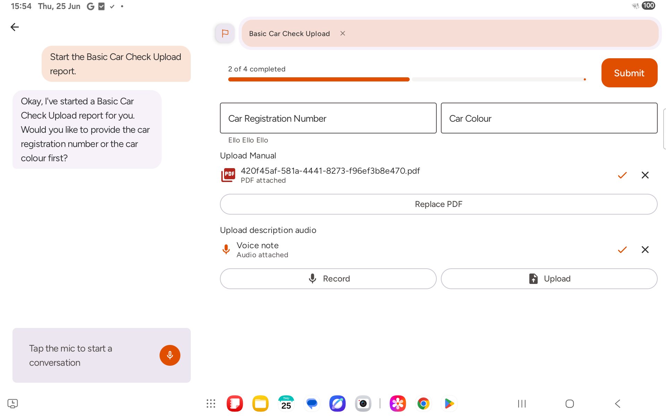Image resolution: width=666 pixels, height=416 pixels.
Task: Open the yellow Files app
Action: point(261,404)
